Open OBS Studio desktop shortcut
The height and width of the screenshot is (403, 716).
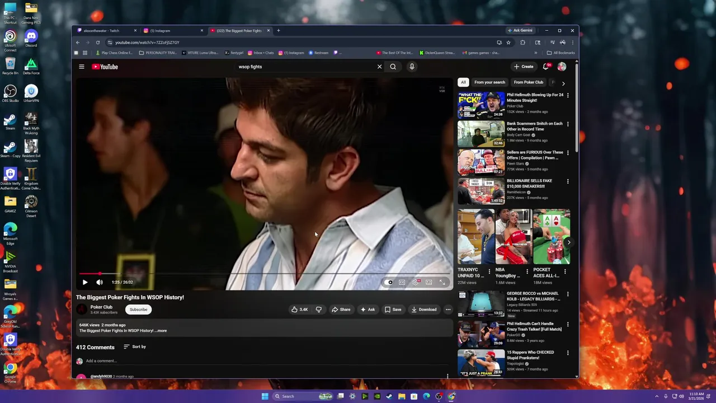tap(10, 93)
